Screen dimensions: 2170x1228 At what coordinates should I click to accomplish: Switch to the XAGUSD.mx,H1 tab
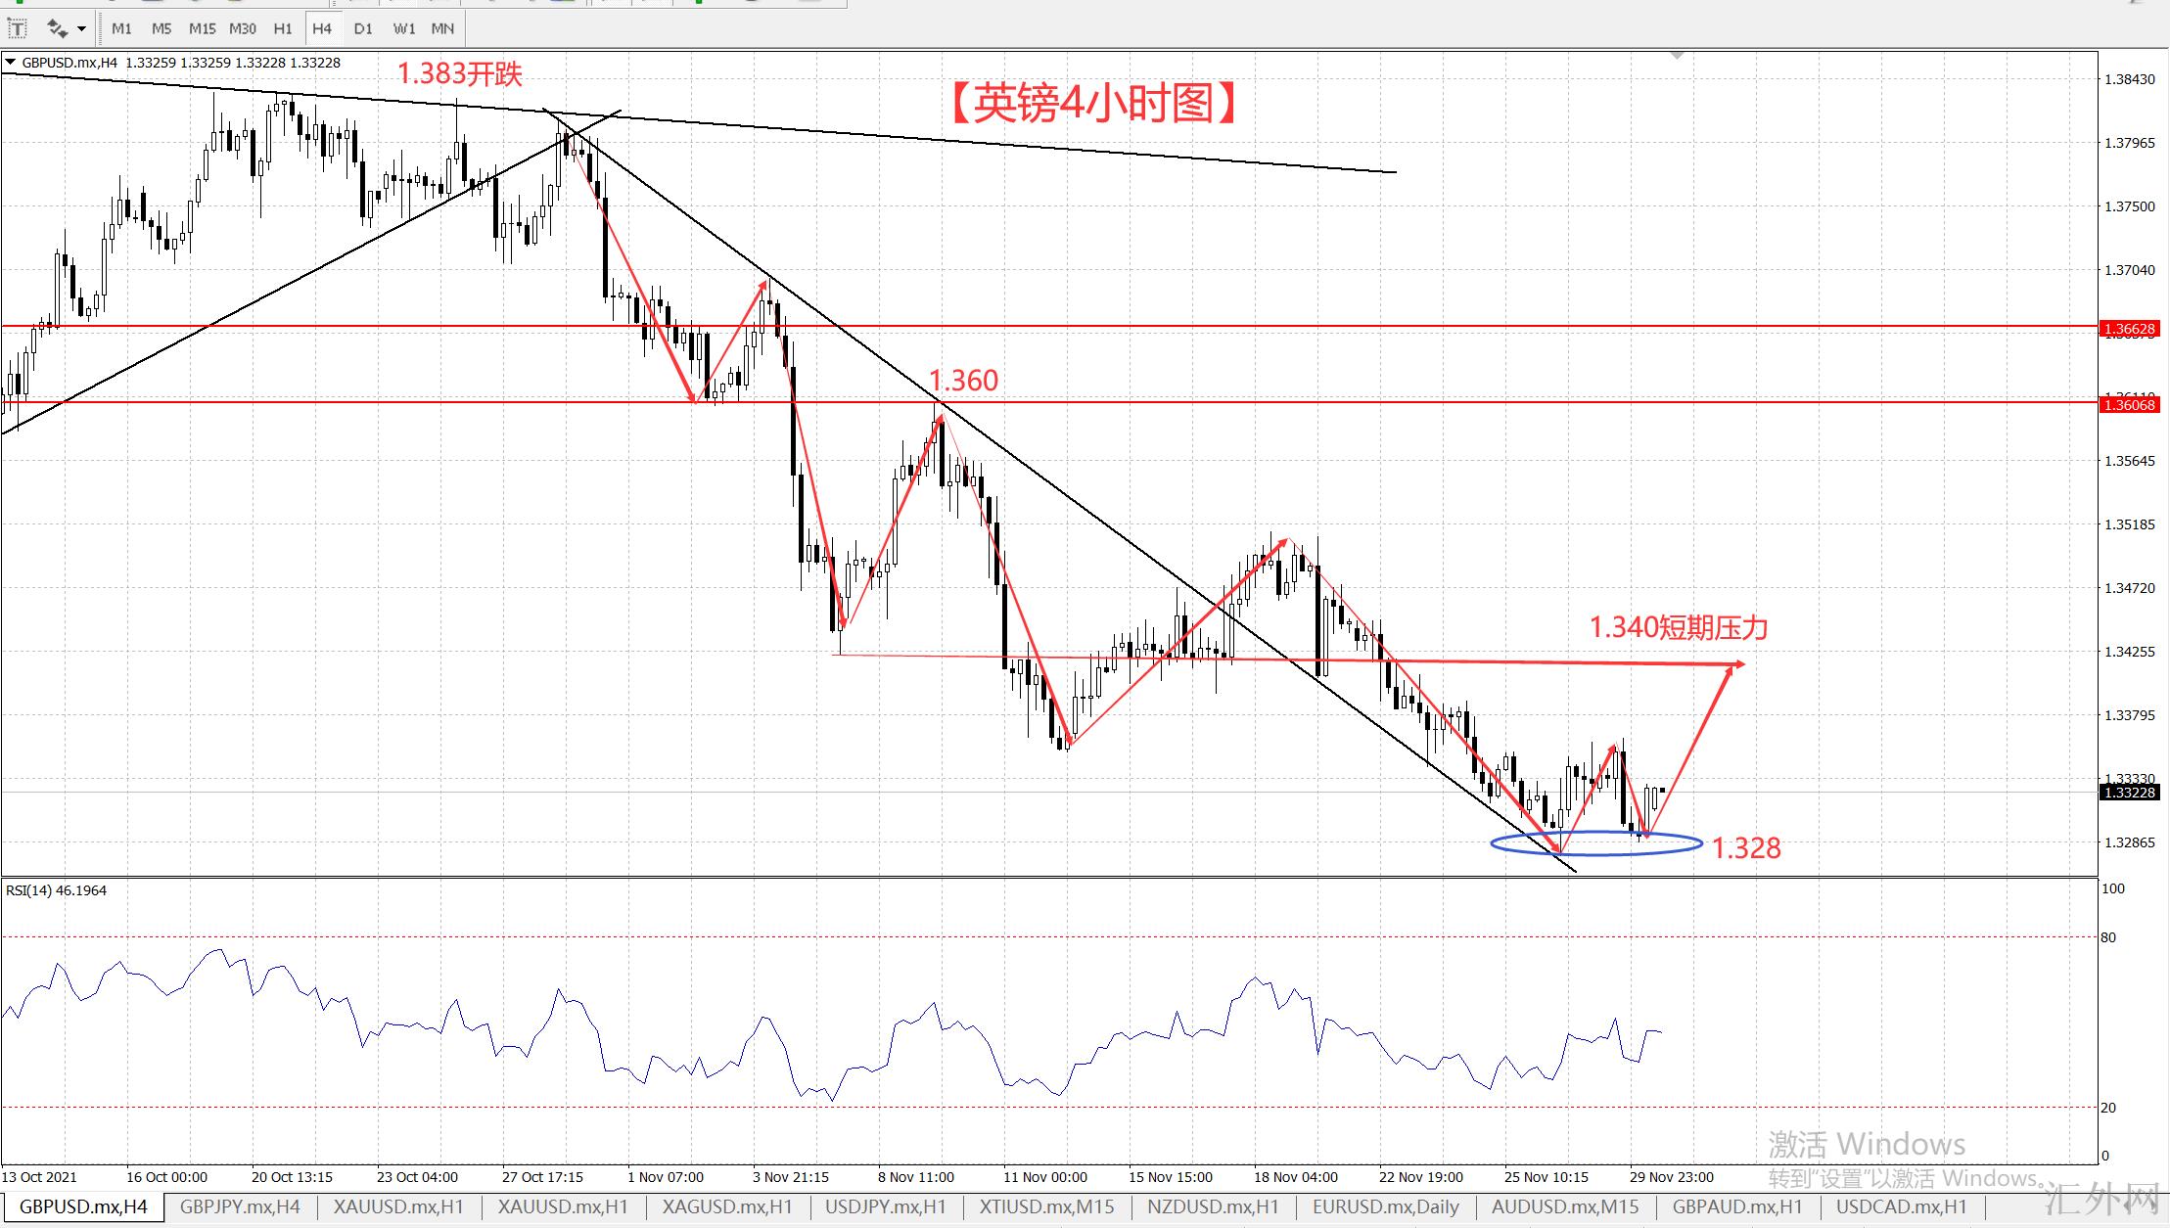[726, 1206]
